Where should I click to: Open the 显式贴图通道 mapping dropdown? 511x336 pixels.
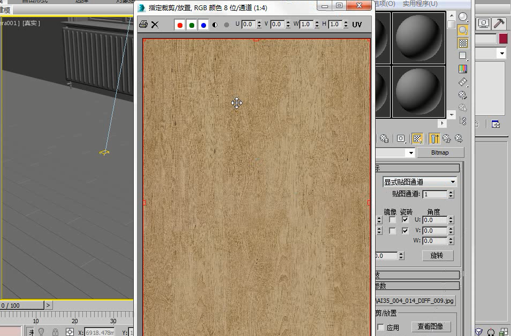point(420,182)
